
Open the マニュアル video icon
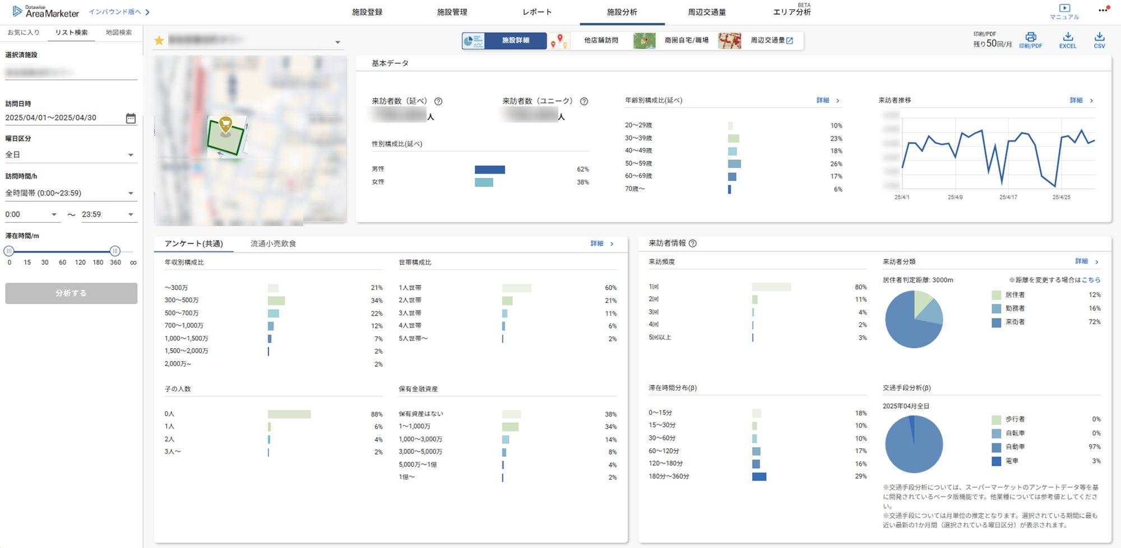(1064, 8)
